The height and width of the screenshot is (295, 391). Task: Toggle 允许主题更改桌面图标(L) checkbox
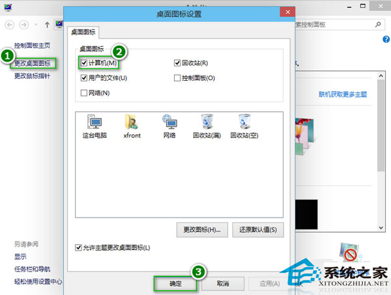(80, 247)
